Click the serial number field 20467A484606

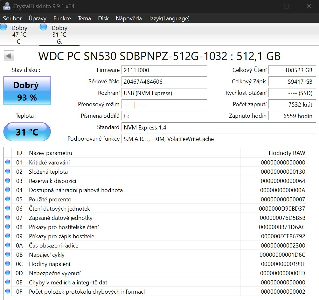164,82
